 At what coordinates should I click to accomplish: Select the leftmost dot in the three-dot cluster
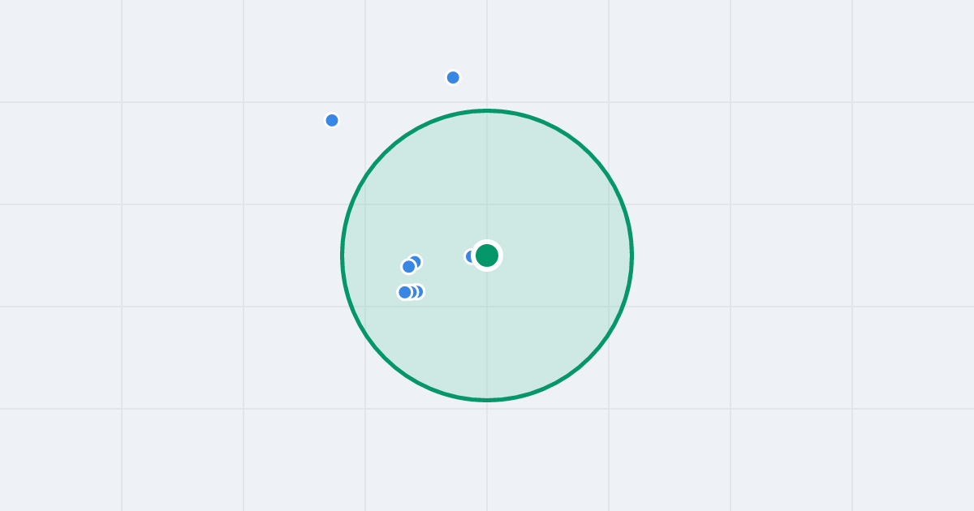pos(404,292)
